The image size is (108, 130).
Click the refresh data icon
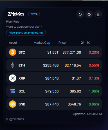tap(80, 14)
